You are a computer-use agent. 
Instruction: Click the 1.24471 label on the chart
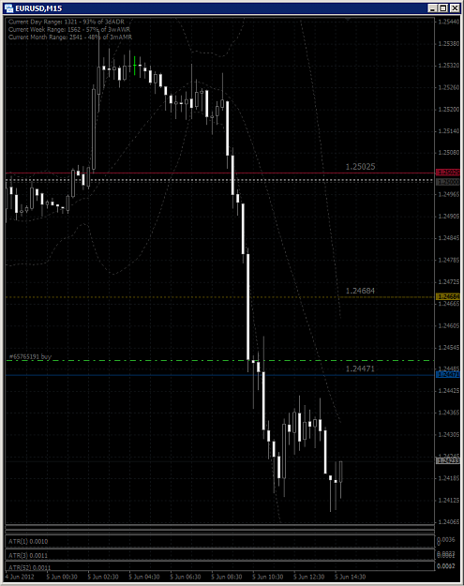point(360,368)
